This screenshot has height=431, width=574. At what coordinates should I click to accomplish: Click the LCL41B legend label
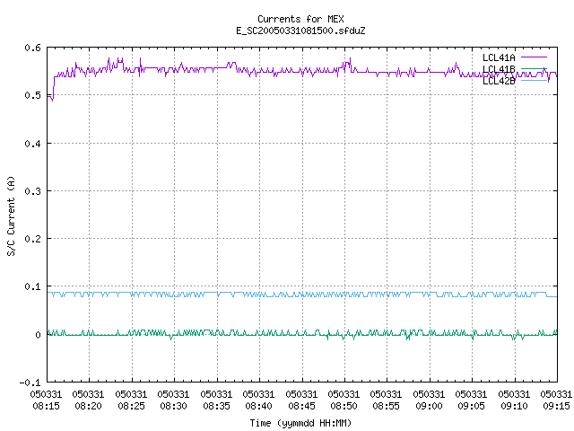tap(499, 69)
